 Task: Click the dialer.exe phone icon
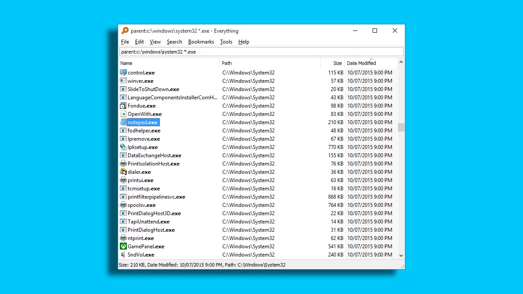(x=123, y=172)
